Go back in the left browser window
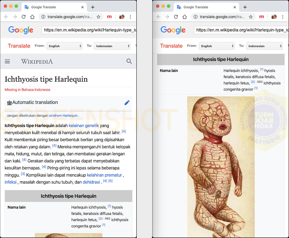Screen dimensions: 289x238 (6, 17)
